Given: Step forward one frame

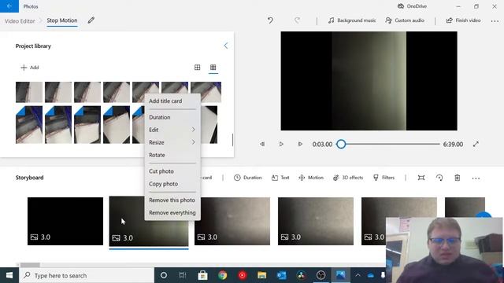Looking at the screenshot, I should [300, 144].
